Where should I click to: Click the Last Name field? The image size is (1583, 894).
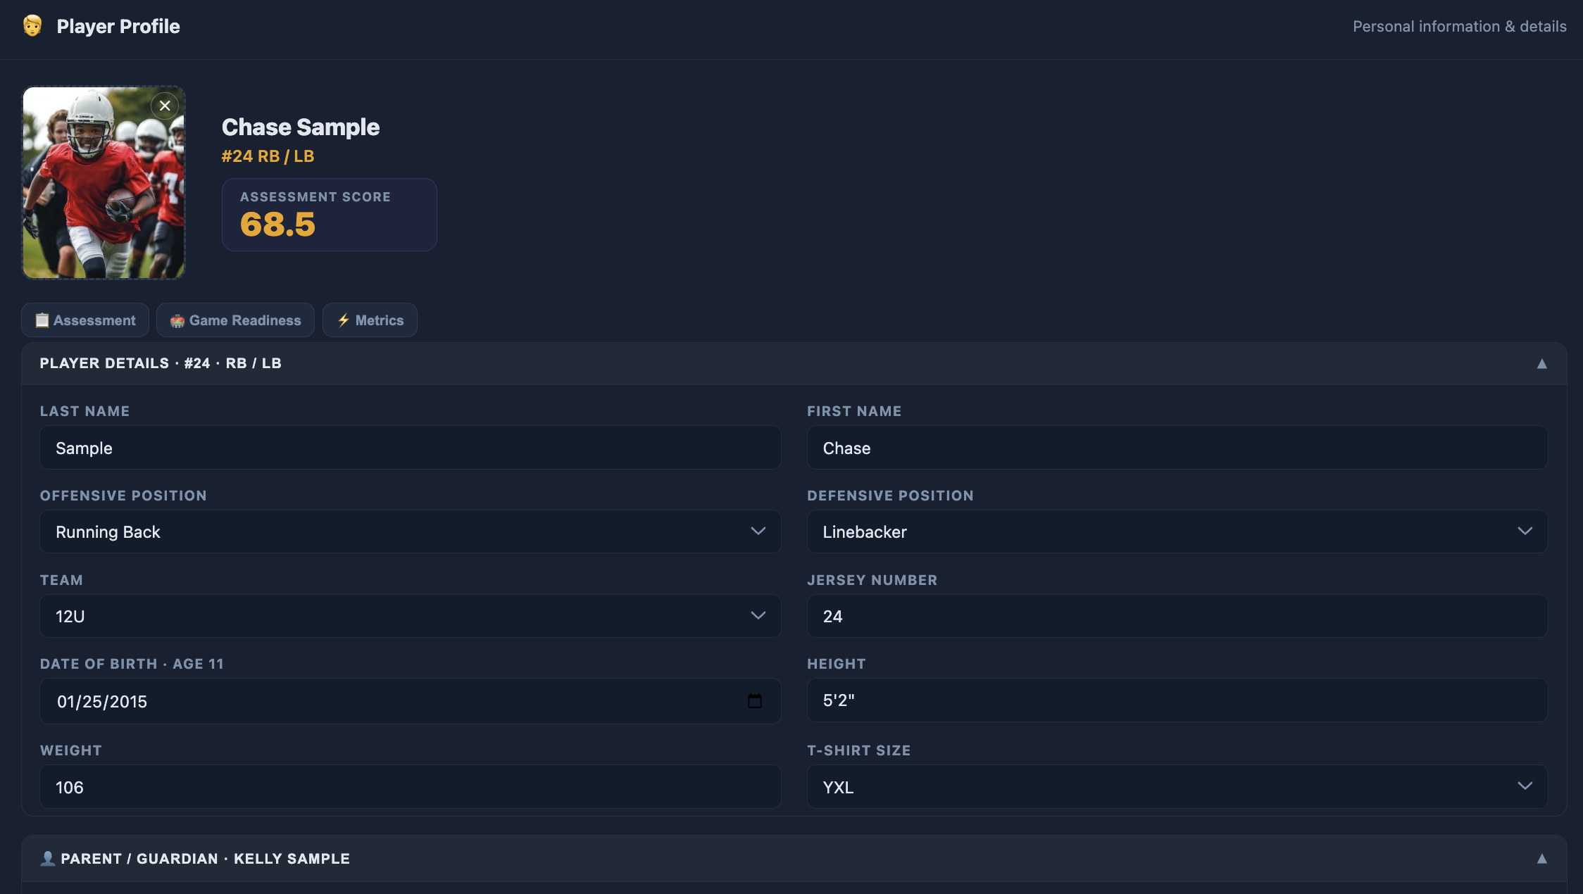click(411, 448)
